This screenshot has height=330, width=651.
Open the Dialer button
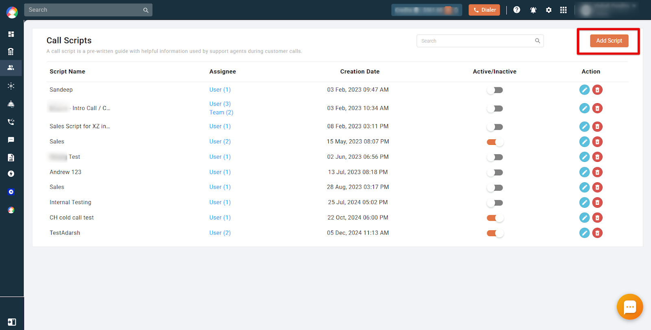click(484, 10)
